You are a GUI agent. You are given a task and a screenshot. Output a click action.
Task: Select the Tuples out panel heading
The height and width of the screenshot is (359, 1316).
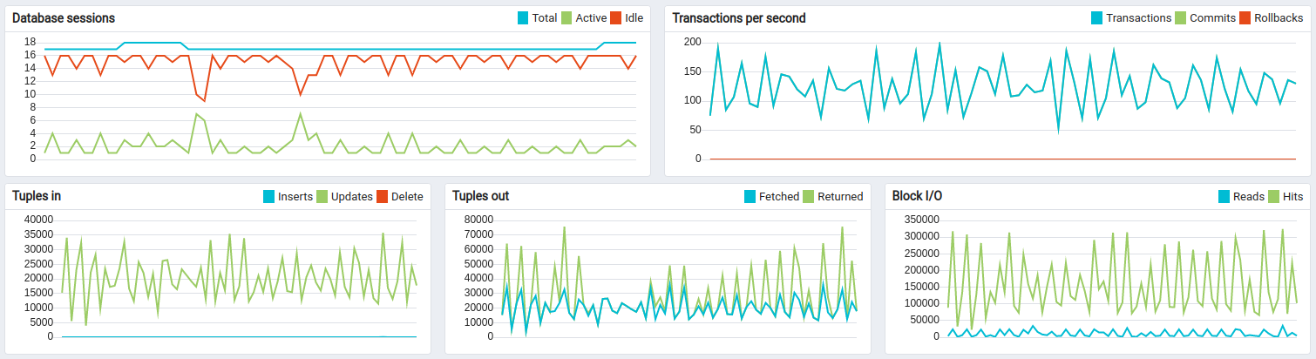[x=480, y=196]
